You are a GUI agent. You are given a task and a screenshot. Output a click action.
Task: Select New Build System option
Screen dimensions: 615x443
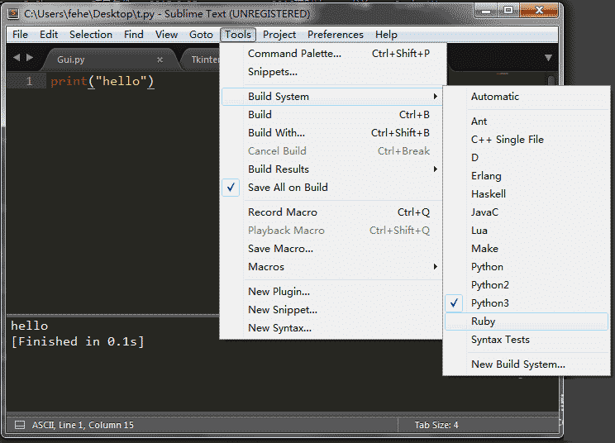pyautogui.click(x=517, y=364)
